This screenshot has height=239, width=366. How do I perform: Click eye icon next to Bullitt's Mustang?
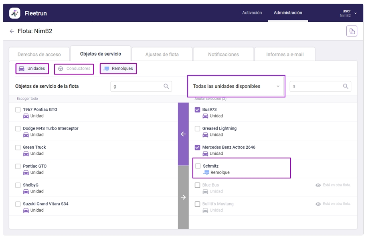coord(318,204)
